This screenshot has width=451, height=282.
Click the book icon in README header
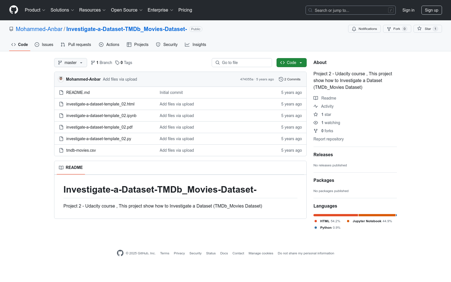(x=61, y=168)
